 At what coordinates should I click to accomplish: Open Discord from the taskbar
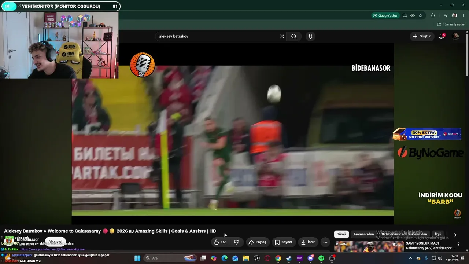pyautogui.click(x=310, y=258)
